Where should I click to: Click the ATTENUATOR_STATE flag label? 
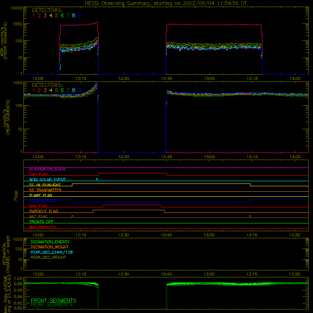47,169
